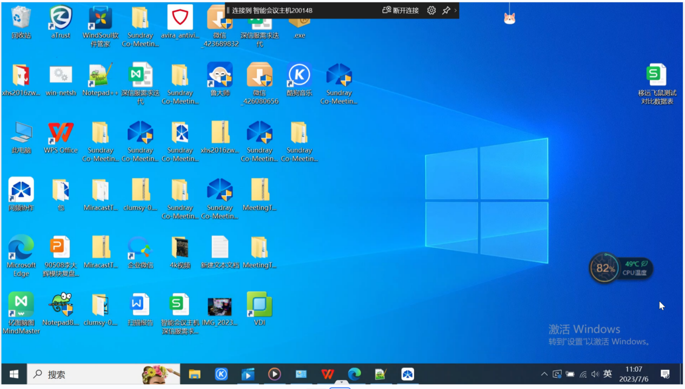Toggle pin on the connection bar

coord(446,10)
